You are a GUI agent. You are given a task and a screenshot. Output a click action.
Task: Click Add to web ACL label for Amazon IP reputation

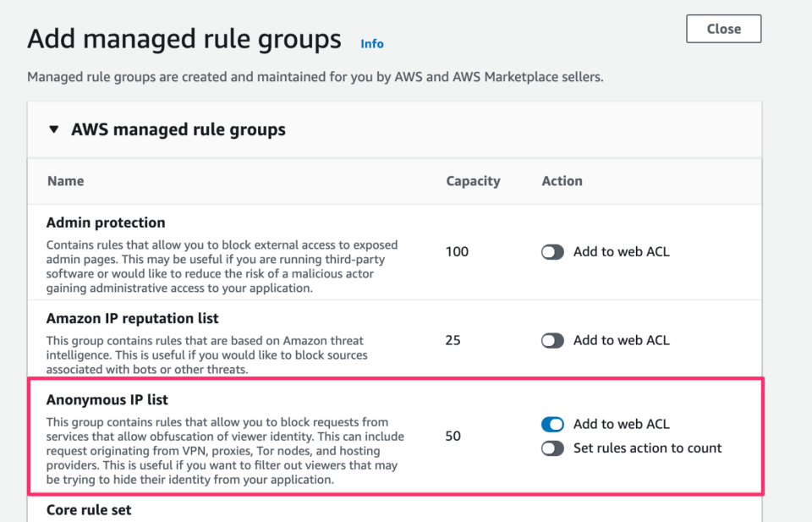(x=622, y=341)
